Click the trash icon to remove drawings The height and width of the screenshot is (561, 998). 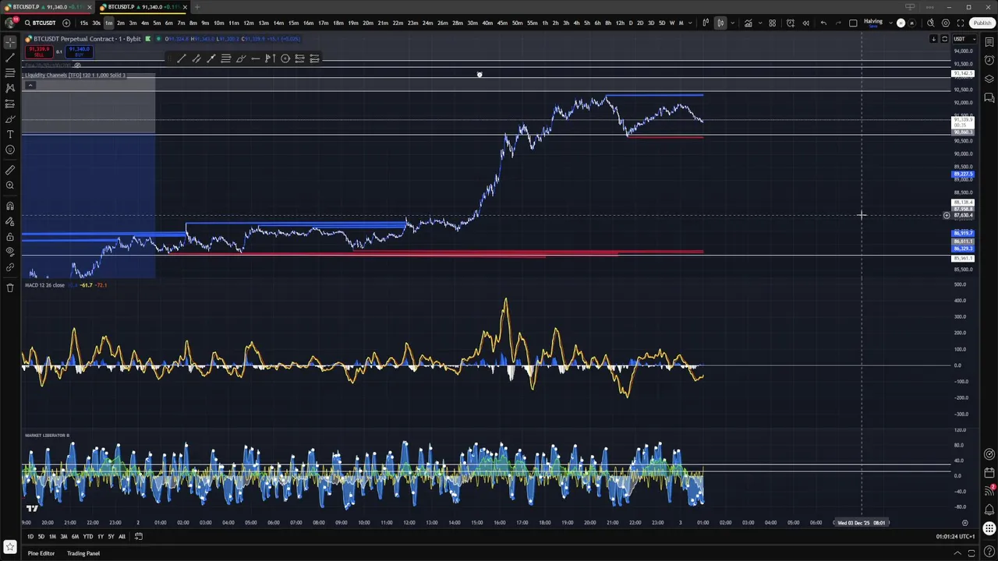coord(10,288)
